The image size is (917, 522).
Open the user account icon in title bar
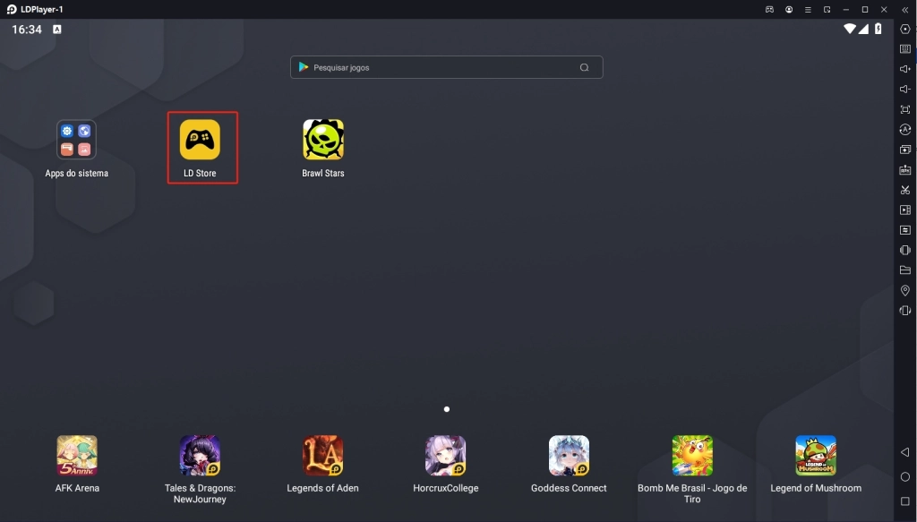coord(789,9)
